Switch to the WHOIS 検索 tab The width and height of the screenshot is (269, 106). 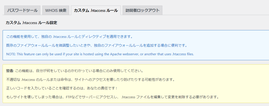point(55,11)
